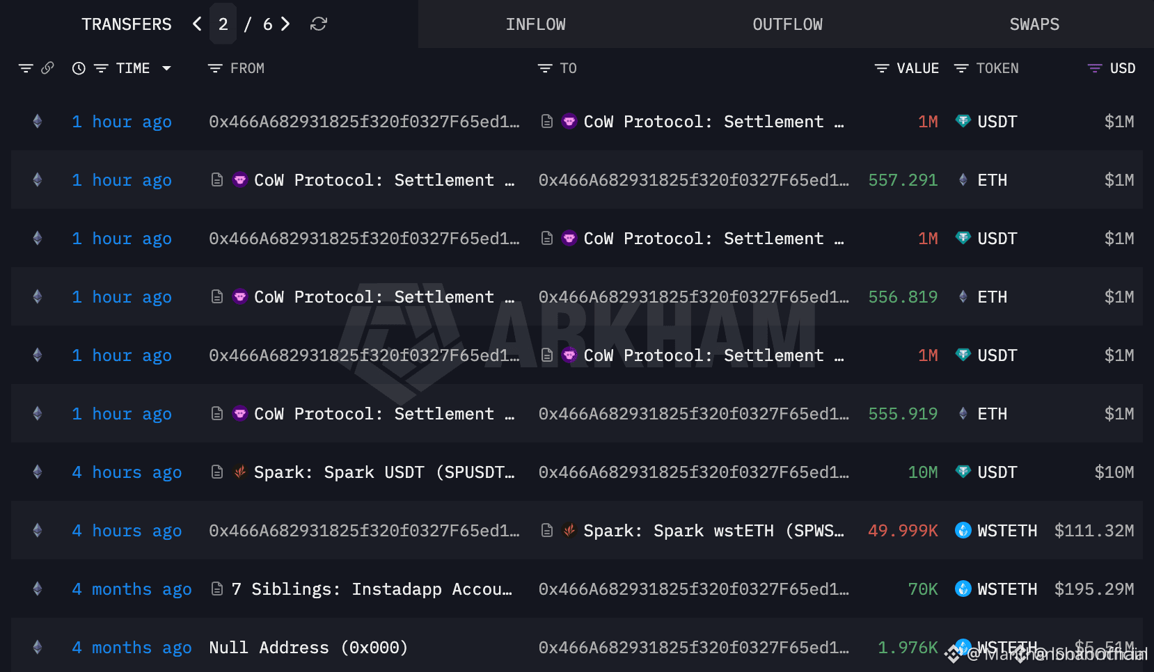This screenshot has height=672, width=1154.
Task: Select the WSTETH token in $195.29M row
Action: 1007,589
